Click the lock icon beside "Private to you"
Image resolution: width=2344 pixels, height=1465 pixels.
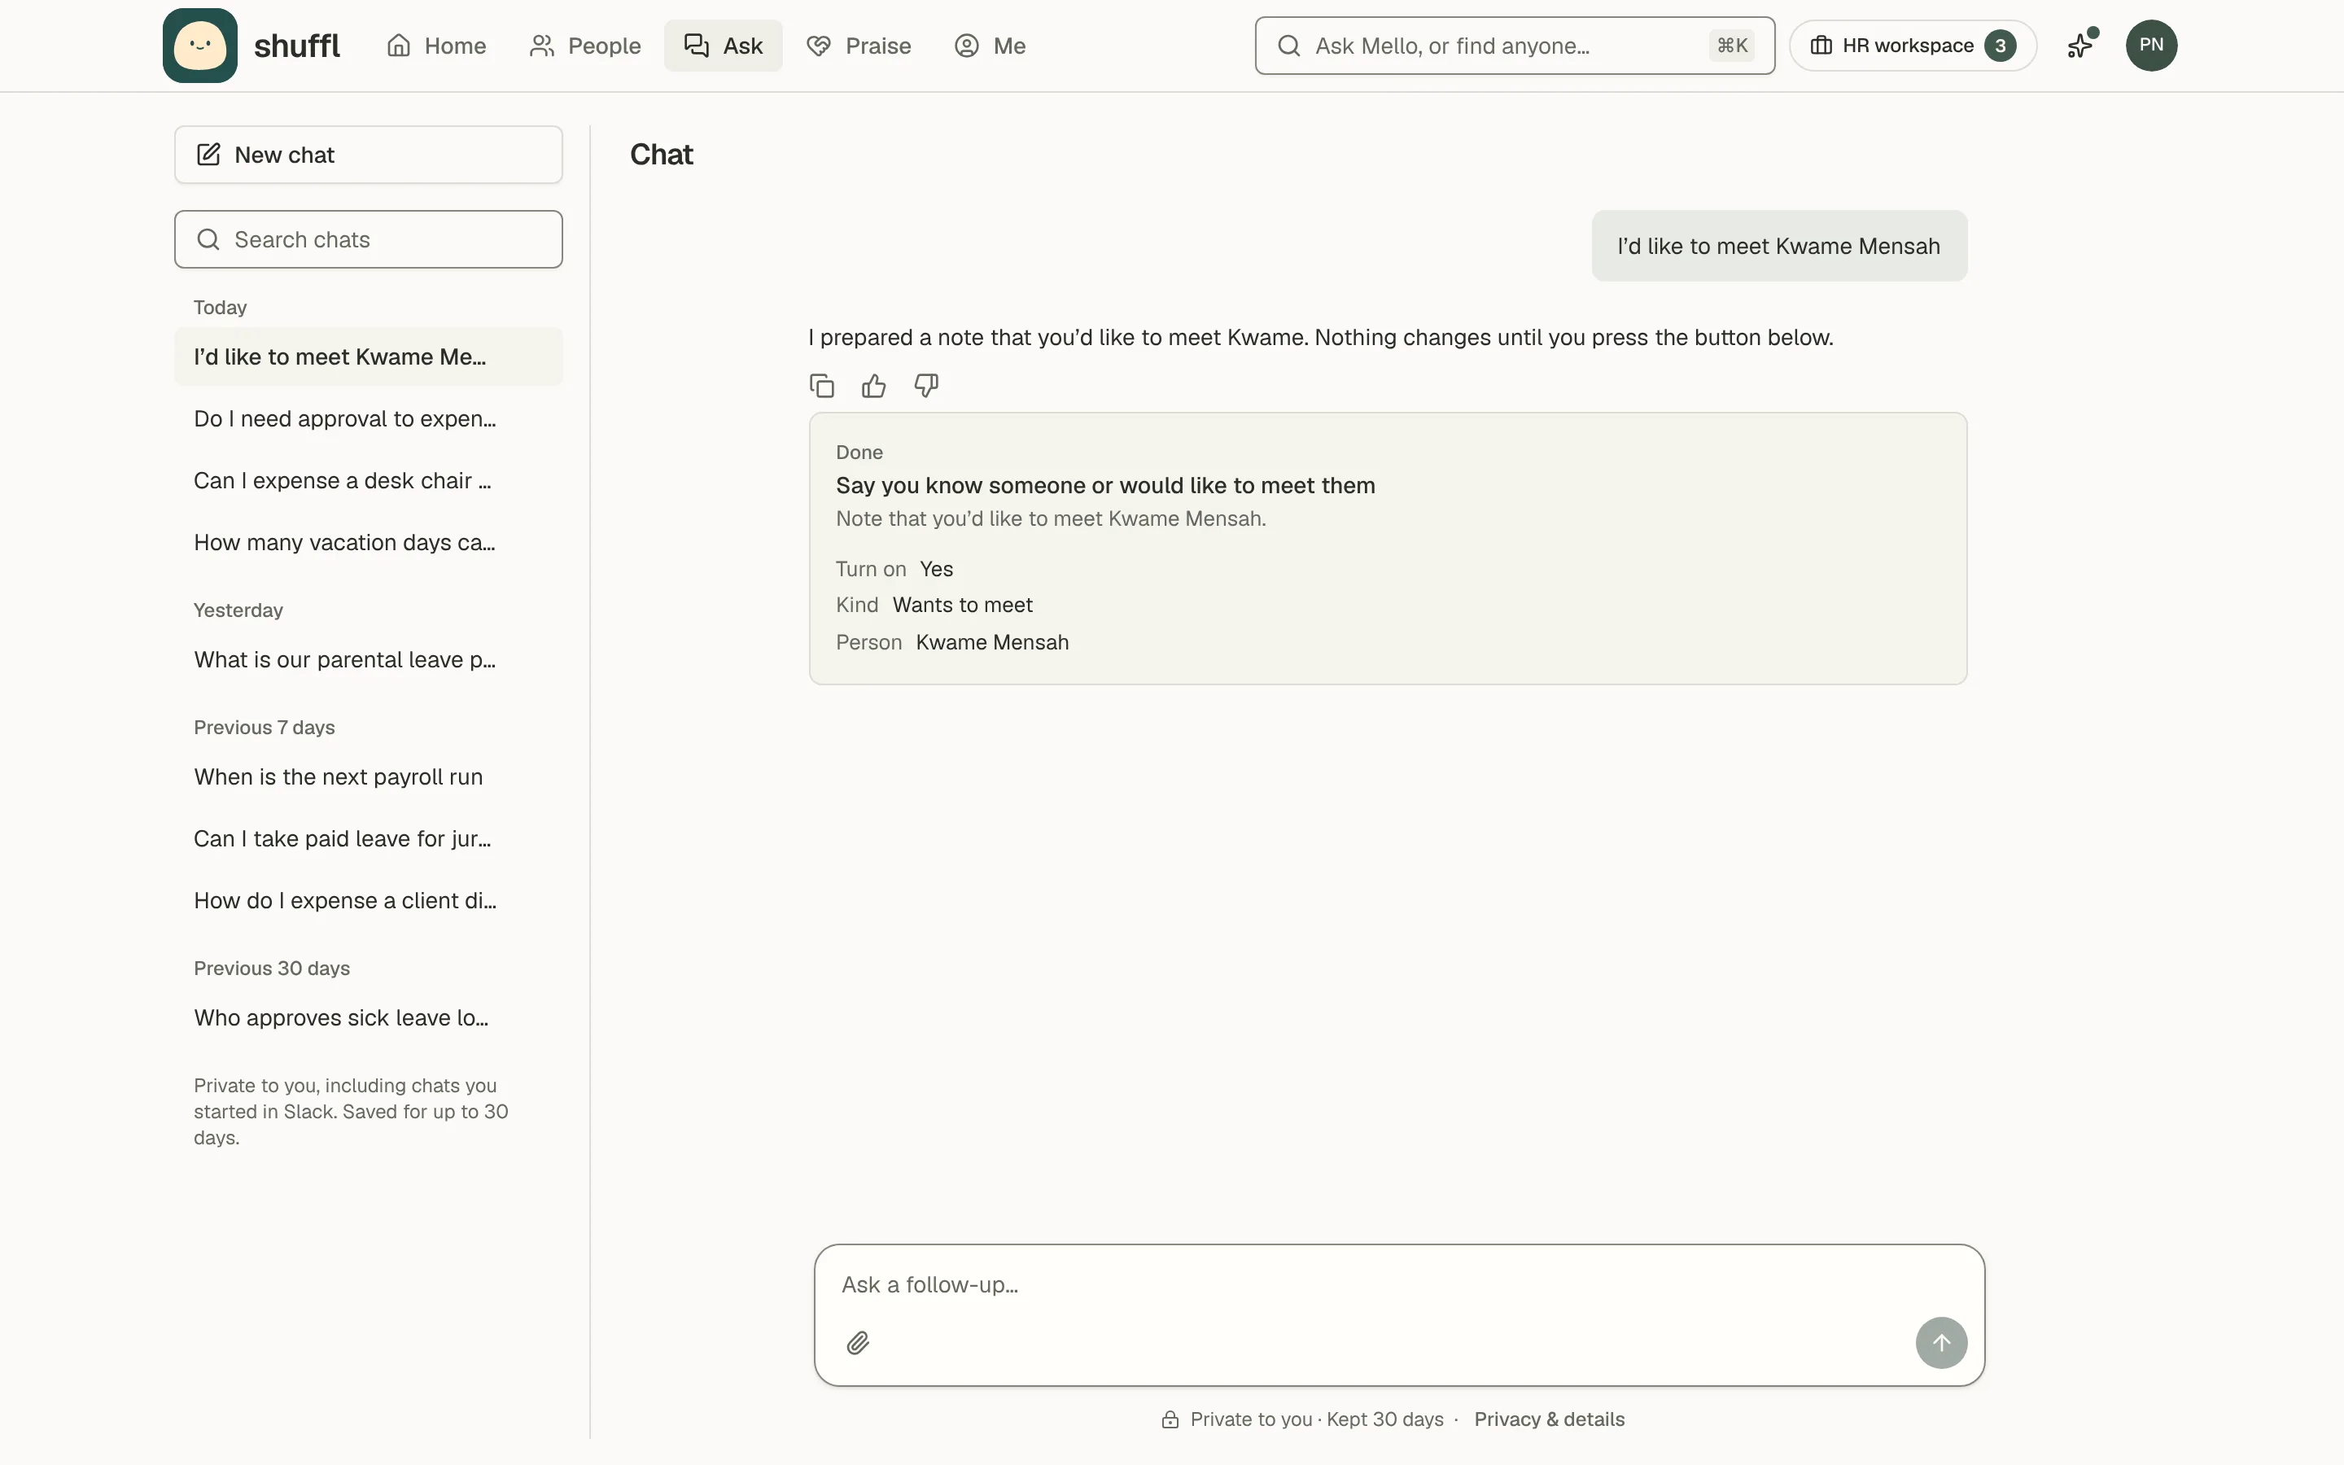click(x=1170, y=1419)
